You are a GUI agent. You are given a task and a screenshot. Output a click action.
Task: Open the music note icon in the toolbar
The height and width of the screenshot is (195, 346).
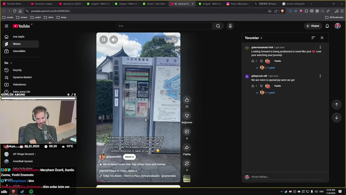[337, 11]
